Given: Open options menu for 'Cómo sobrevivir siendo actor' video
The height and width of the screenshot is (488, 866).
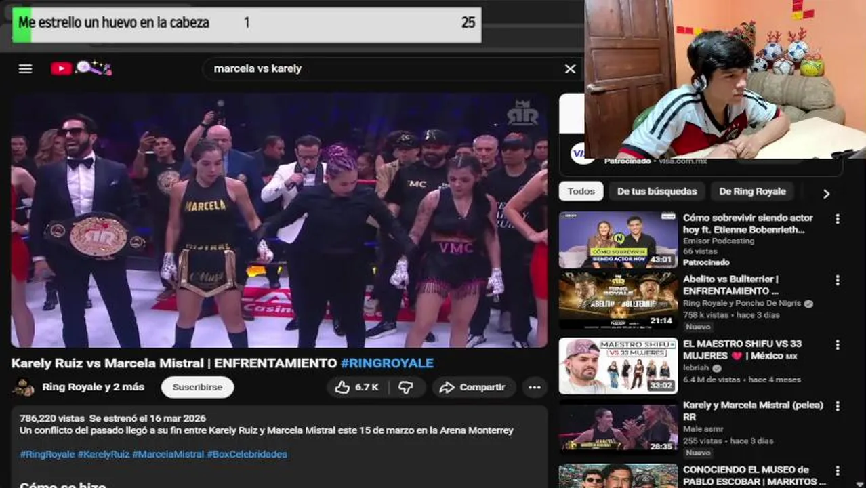Looking at the screenshot, I should click(838, 219).
